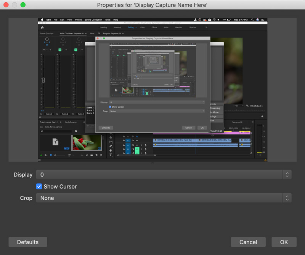
Task: Open the Edit menu in the previewed menu bar
Action: pos(62,20)
